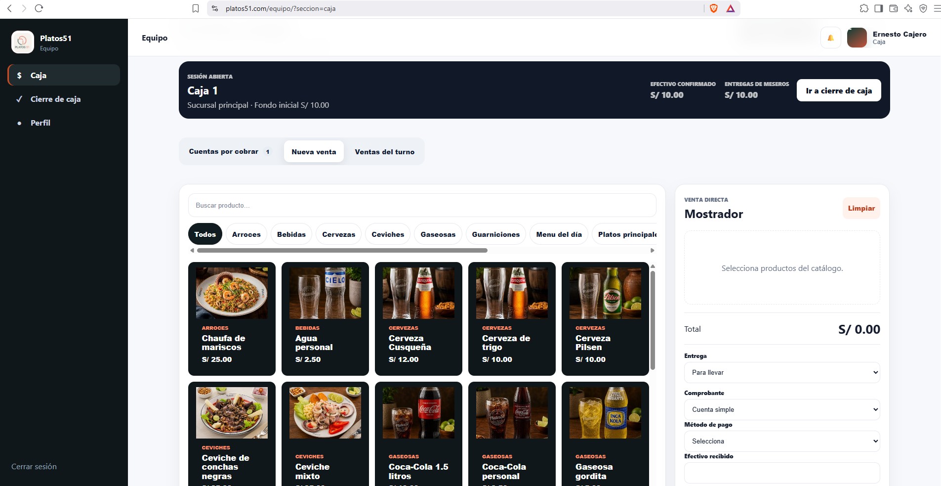
Task: Open the Leo AI sparkle icon
Action: pyautogui.click(x=908, y=8)
